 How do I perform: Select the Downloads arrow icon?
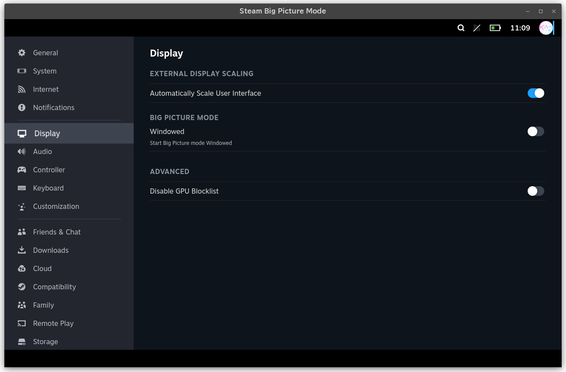click(x=21, y=250)
